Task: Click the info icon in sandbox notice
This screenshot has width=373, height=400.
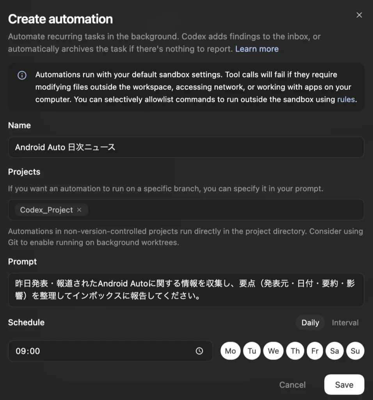Action: [x=22, y=75]
